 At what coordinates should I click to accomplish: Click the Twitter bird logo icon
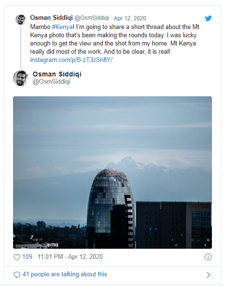point(208,18)
